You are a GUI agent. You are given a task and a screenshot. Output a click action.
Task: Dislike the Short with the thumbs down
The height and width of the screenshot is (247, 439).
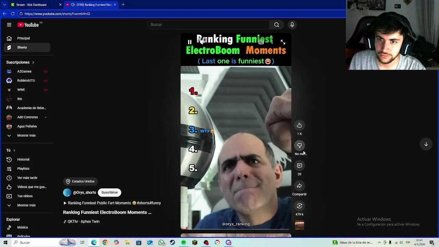point(299,145)
